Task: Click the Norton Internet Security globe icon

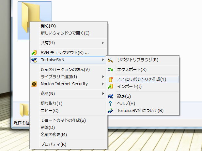Action: [34, 84]
